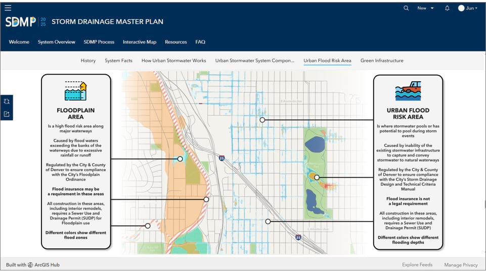
Task: Click lower I-25 highway shield on map
Action: click(298, 237)
